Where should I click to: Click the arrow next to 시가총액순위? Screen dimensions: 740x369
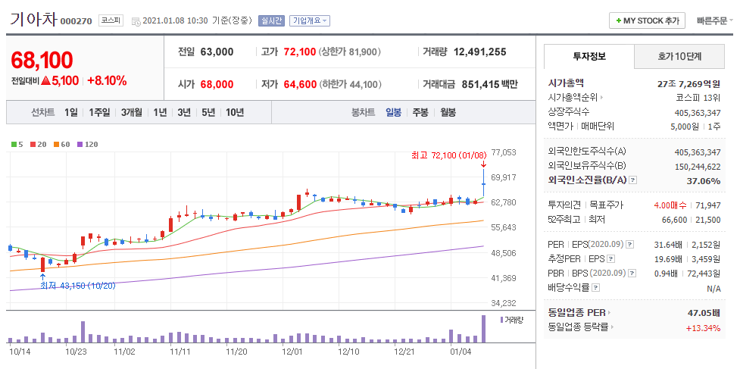[x=601, y=99]
